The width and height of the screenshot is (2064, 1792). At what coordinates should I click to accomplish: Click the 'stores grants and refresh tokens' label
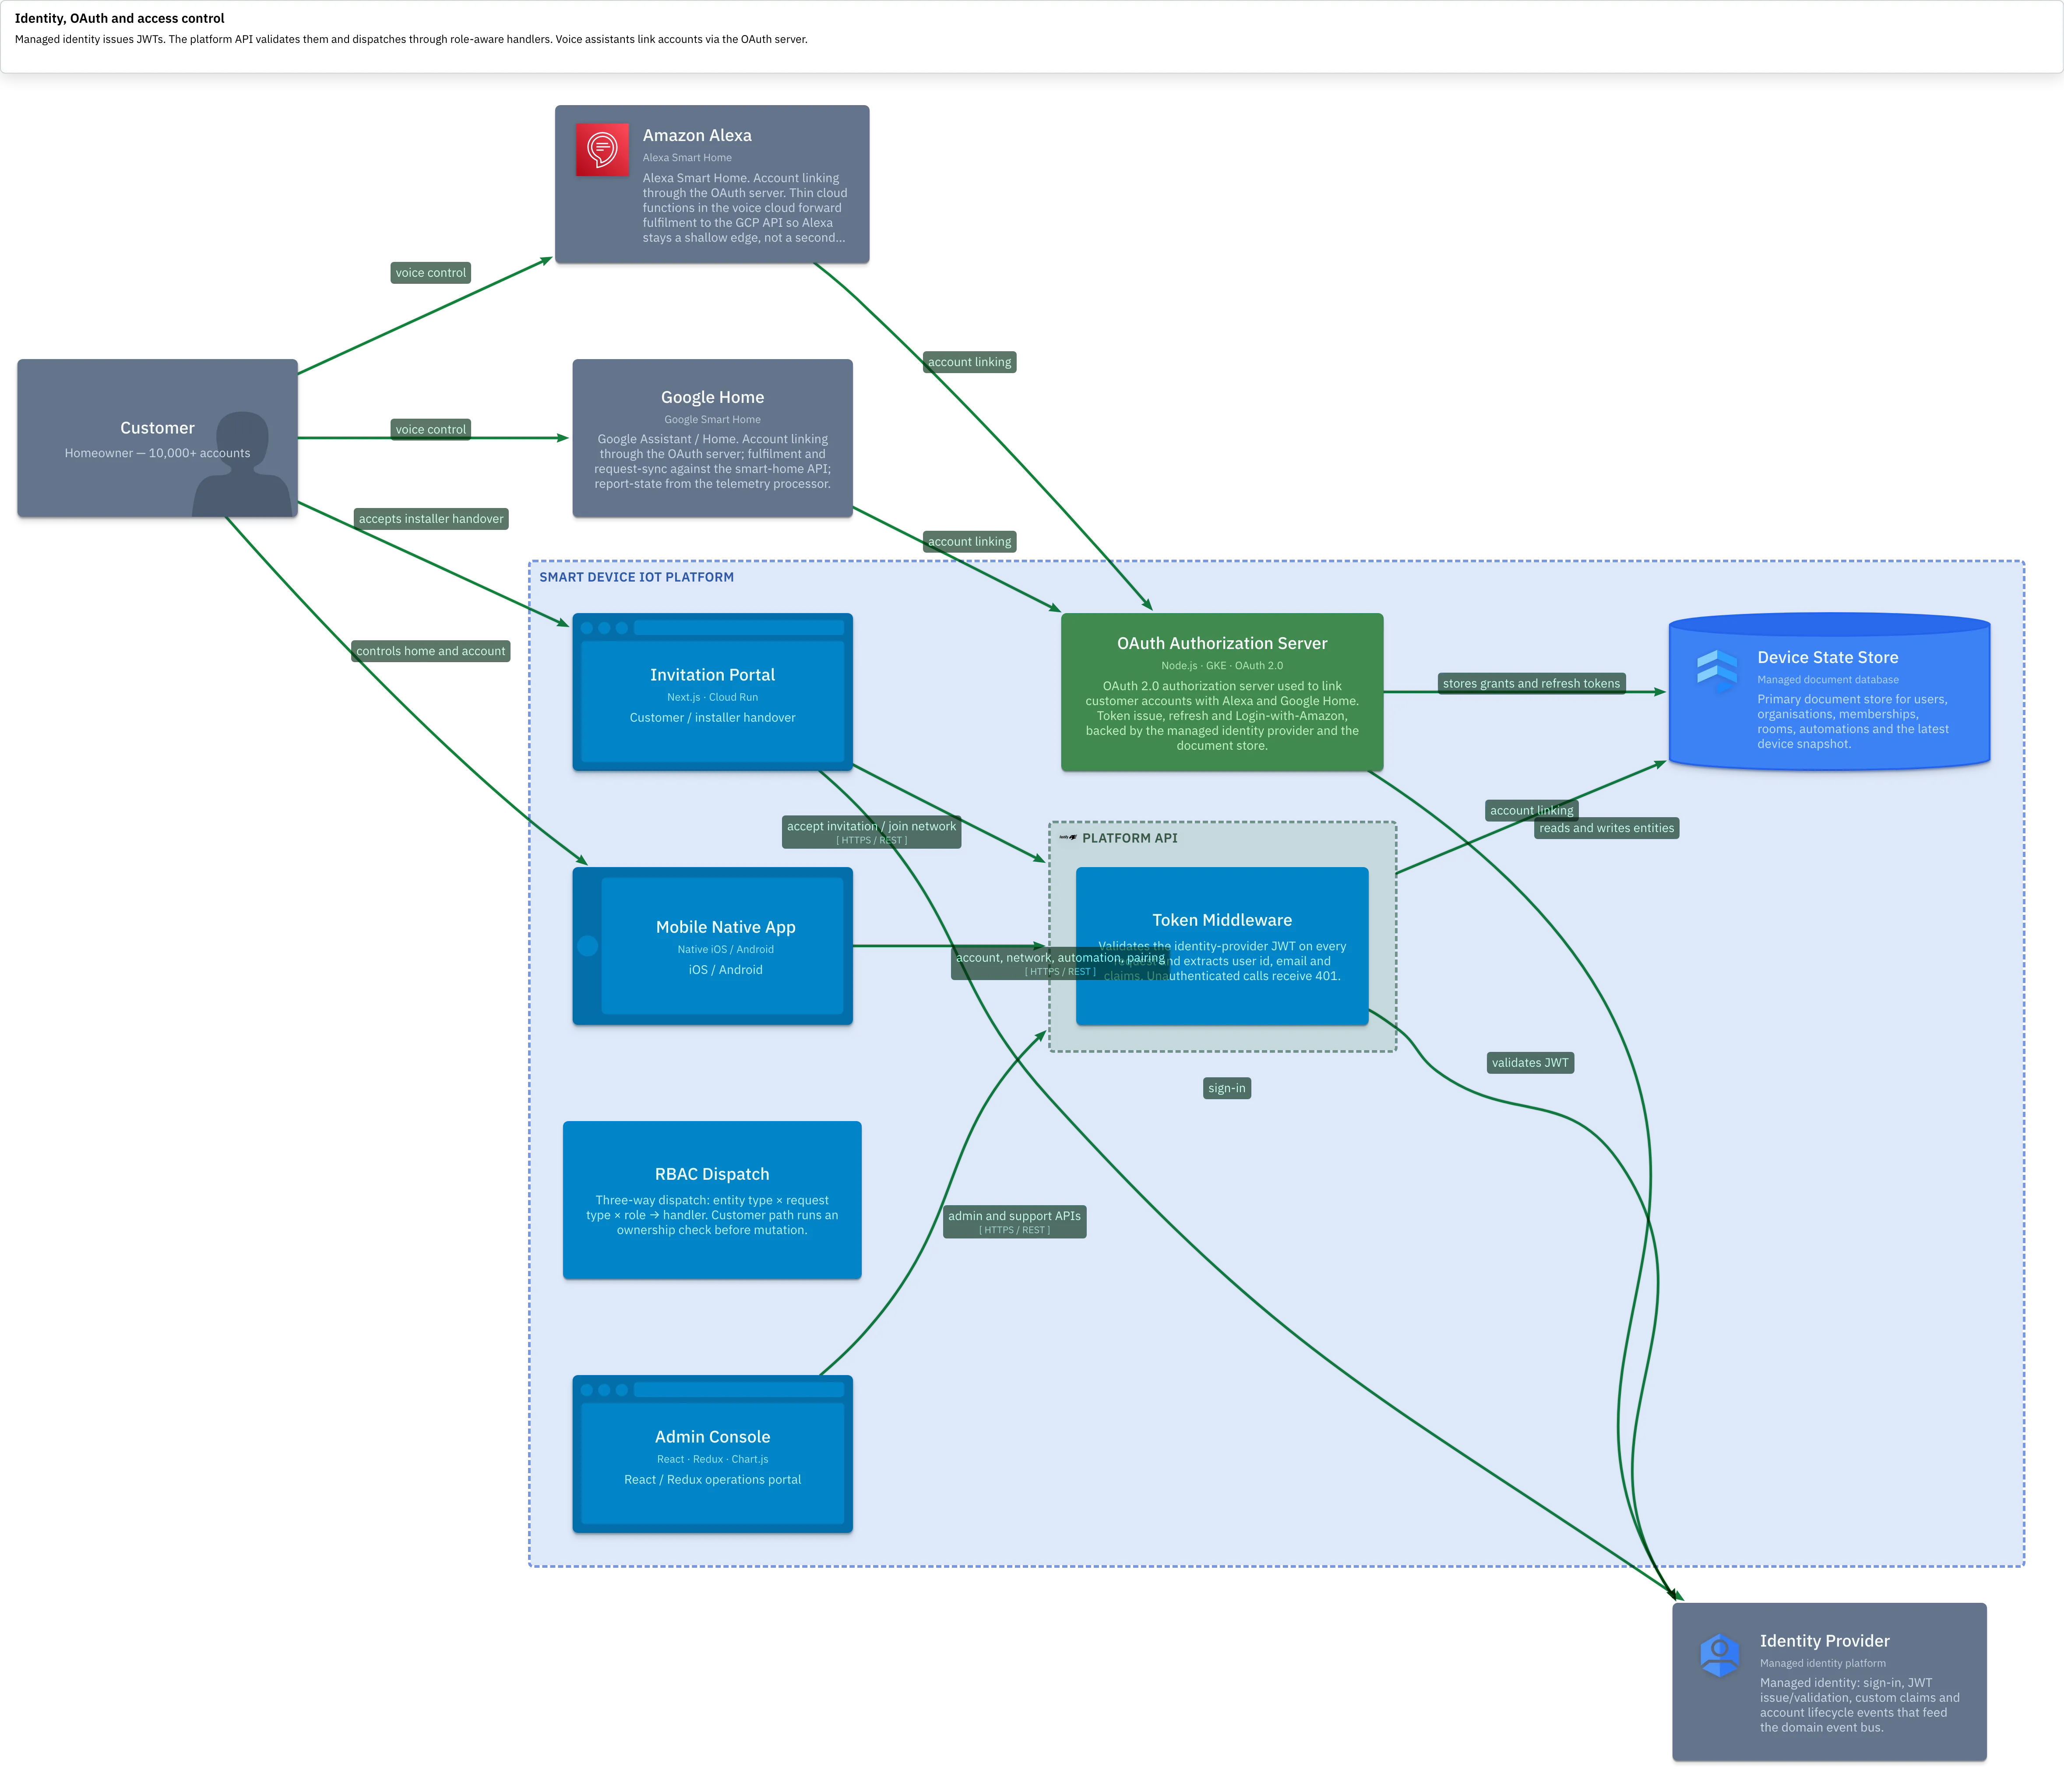click(x=1531, y=684)
